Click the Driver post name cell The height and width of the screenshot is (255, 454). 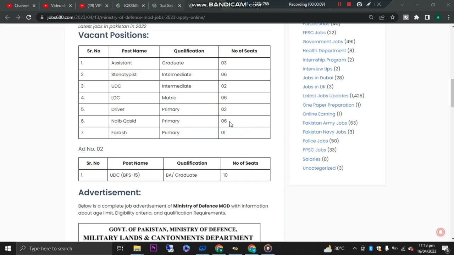coord(134,109)
